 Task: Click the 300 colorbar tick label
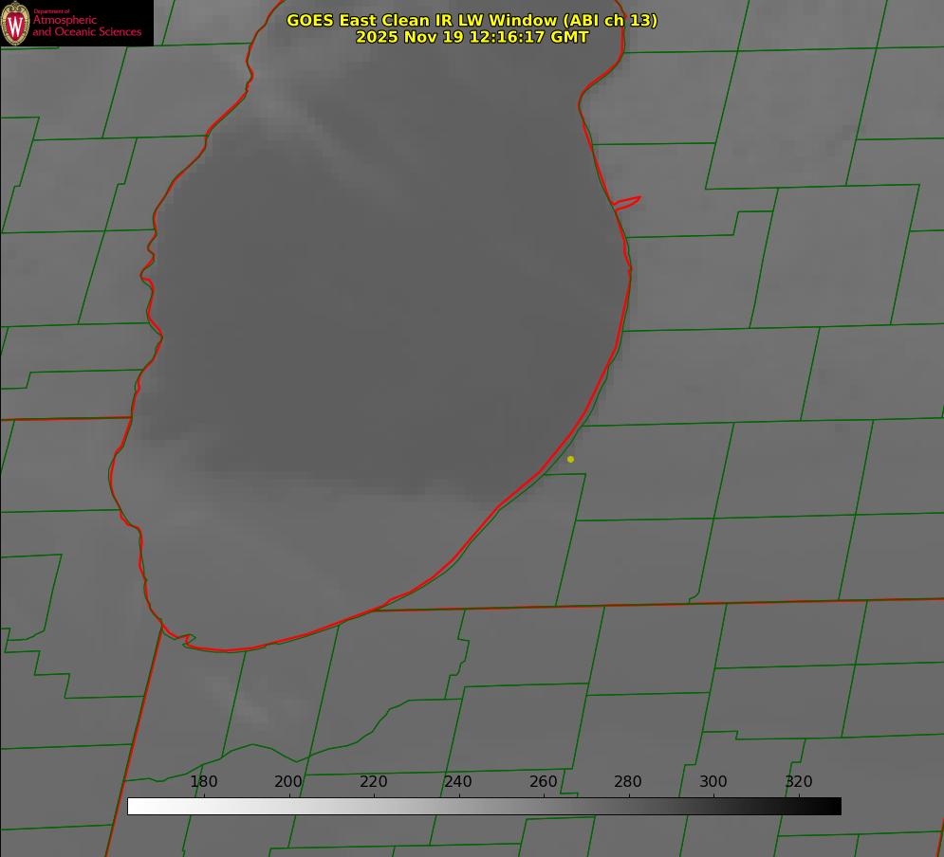coord(713,782)
